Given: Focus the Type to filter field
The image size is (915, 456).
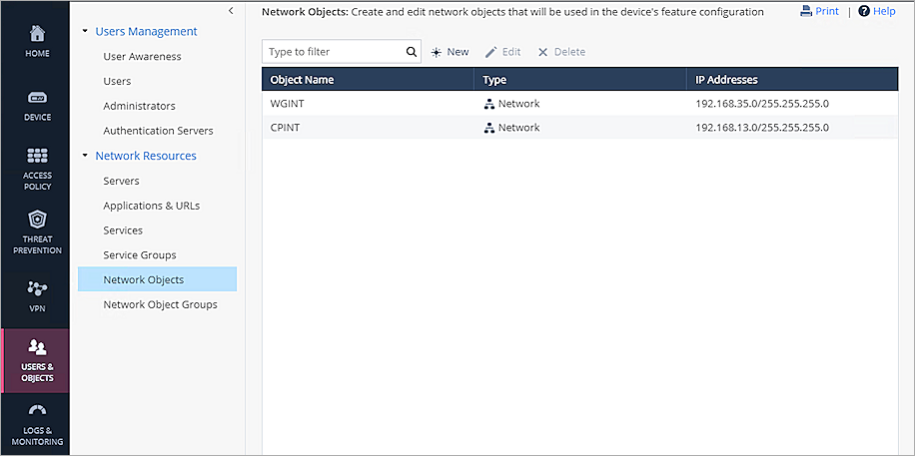Looking at the screenshot, I should tap(335, 52).
